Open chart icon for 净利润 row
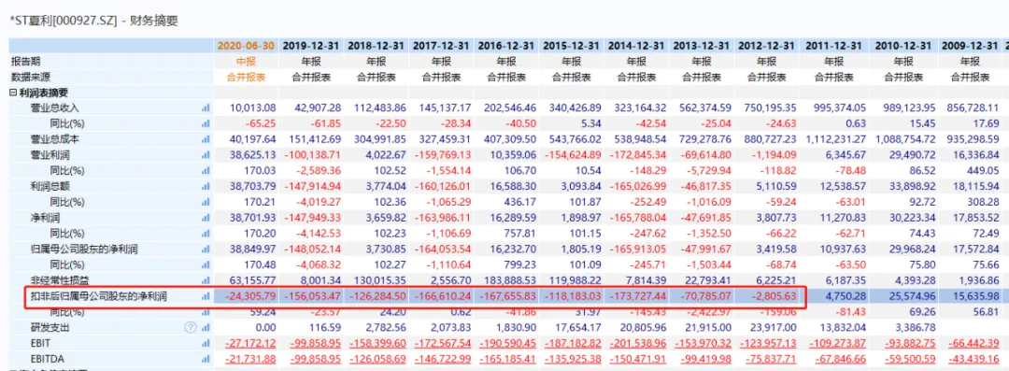The height and width of the screenshot is (371, 1009). pos(206,218)
